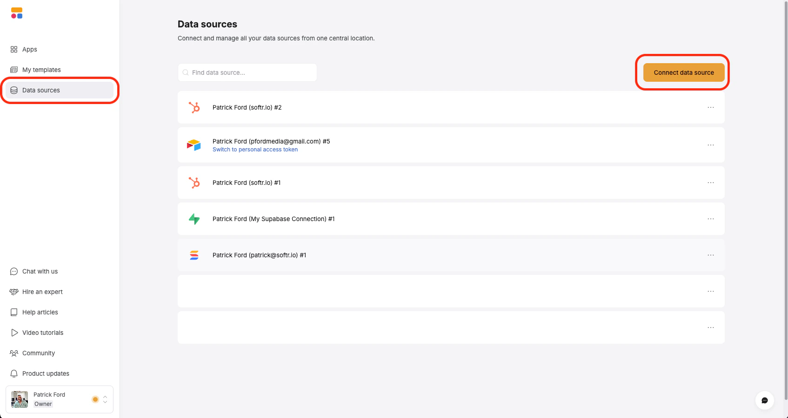The width and height of the screenshot is (788, 418).
Task: Click the Softr database icon for patrick@softr.io #1
Action: (194, 255)
